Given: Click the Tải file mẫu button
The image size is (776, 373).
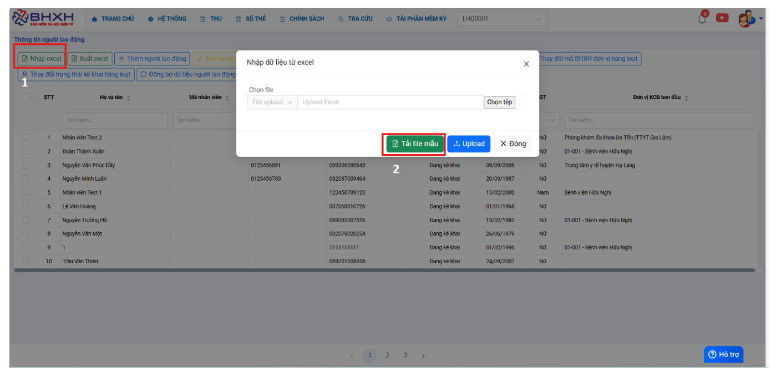Looking at the screenshot, I should point(414,144).
